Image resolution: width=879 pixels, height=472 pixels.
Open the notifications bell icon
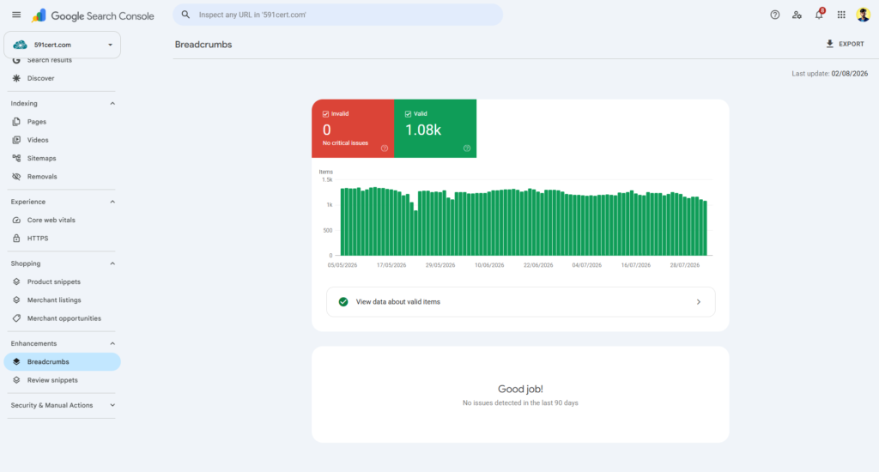tap(819, 15)
